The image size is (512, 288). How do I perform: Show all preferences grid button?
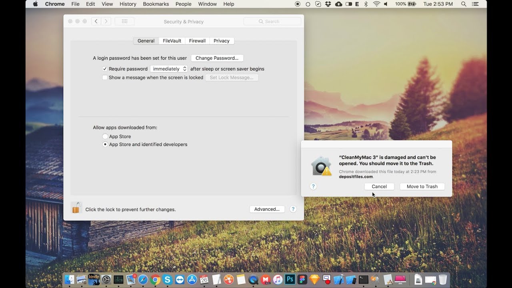pos(124,21)
